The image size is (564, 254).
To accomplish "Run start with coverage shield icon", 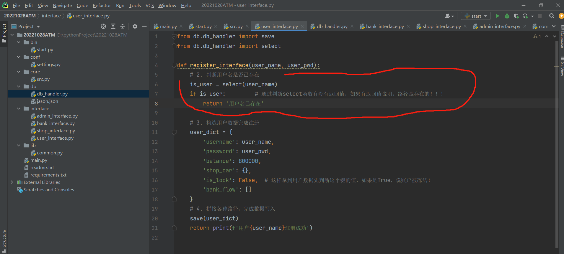I will [516, 16].
